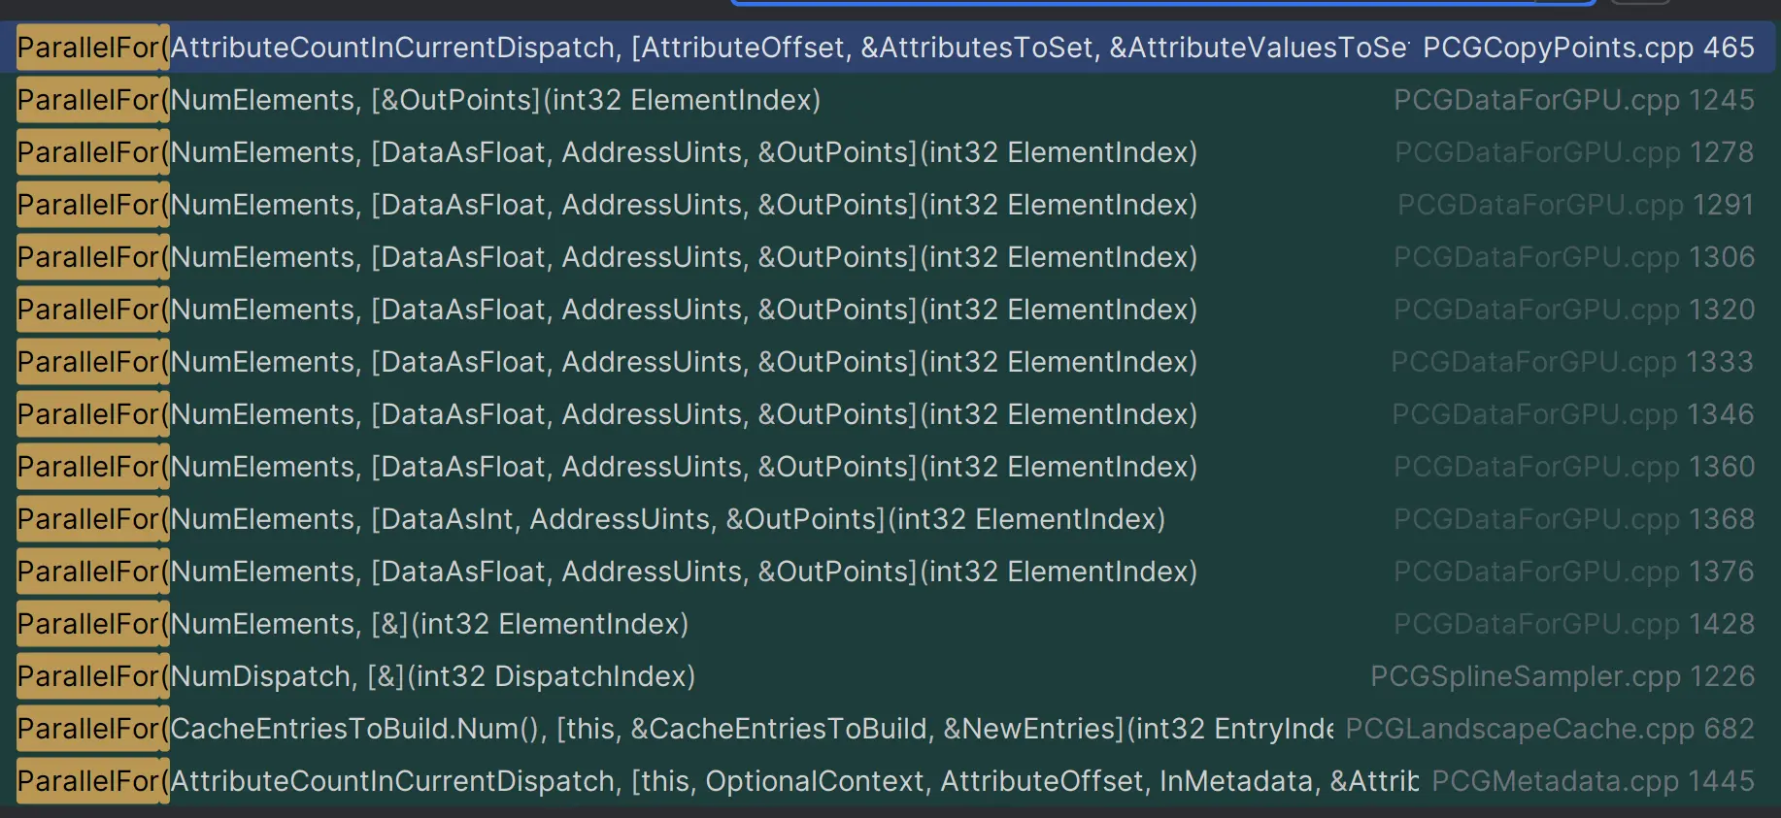Click the PCGCopyPoints.cpp 465 file label
The width and height of the screenshot is (1781, 818).
[x=1588, y=48]
